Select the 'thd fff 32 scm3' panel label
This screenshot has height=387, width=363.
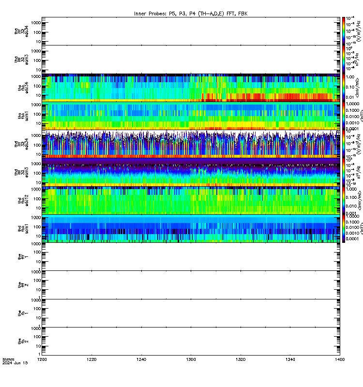(x=21, y=172)
